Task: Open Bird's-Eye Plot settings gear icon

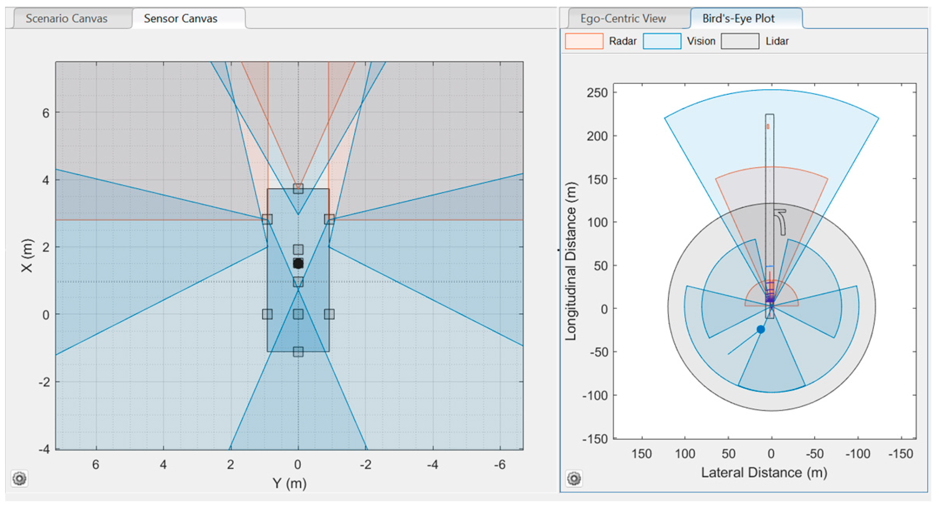Action: point(574,478)
